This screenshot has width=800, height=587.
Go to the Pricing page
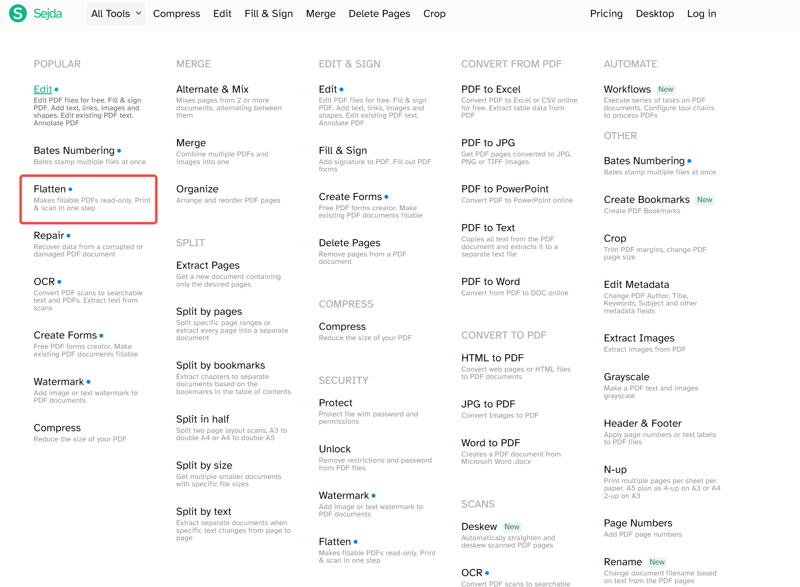click(x=606, y=13)
